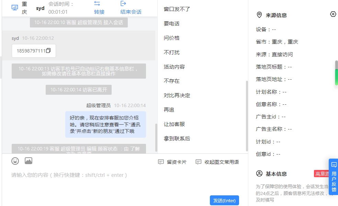The width and height of the screenshot is (338, 206).
Task: Select quick phrase 拿到联系后
Action: [x=177, y=139]
